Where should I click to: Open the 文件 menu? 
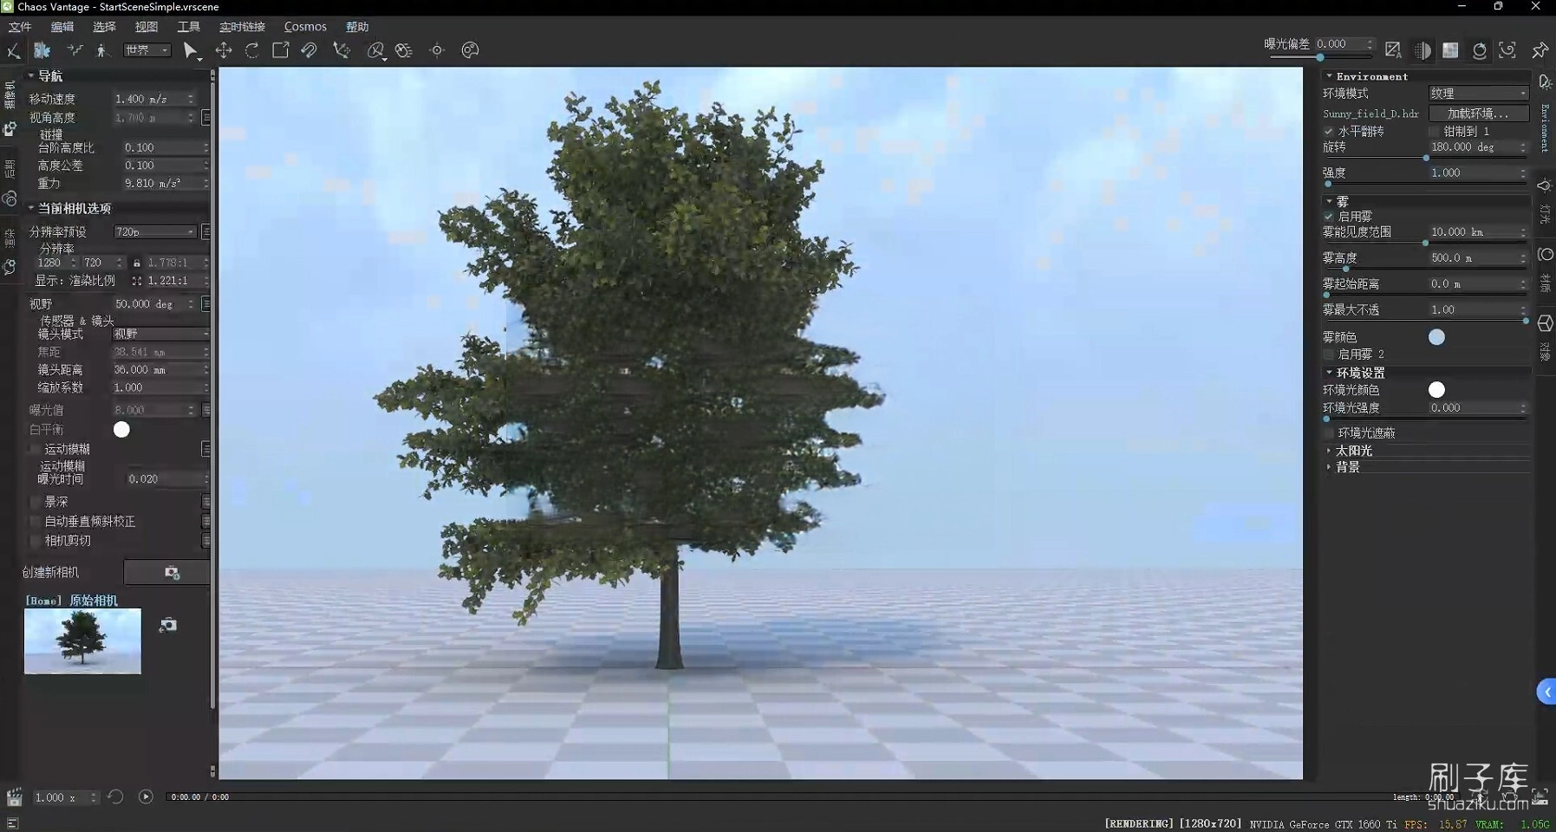20,27
